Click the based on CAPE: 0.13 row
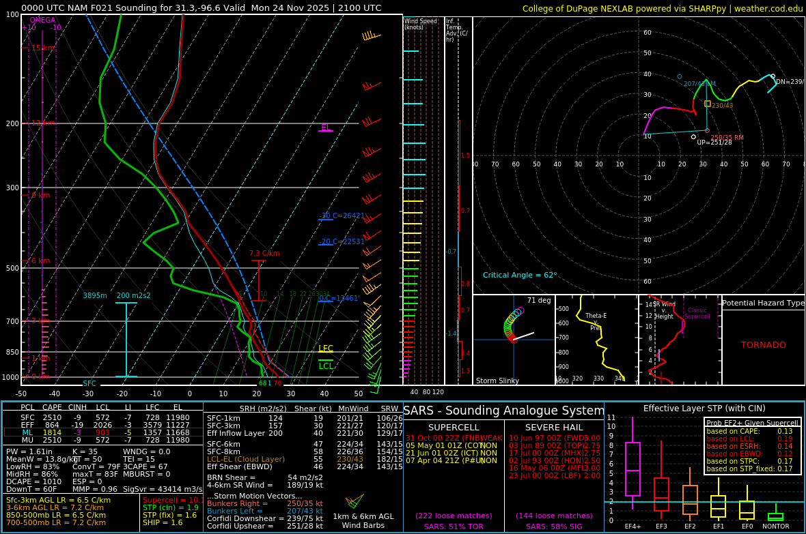The height and width of the screenshot is (534, 806). click(749, 431)
